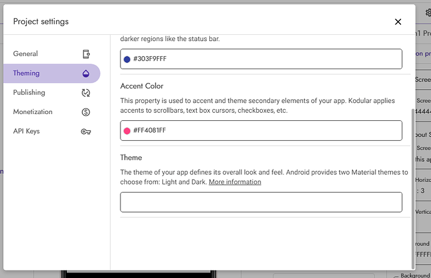This screenshot has height=278, width=431.
Task: Select the Theming tab label
Action: click(x=26, y=74)
